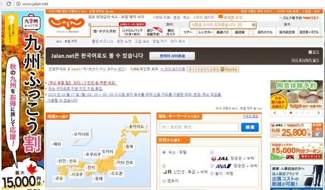
Task: Open the 규슈 부흥 할 coupon news link
Action: [82, 83]
